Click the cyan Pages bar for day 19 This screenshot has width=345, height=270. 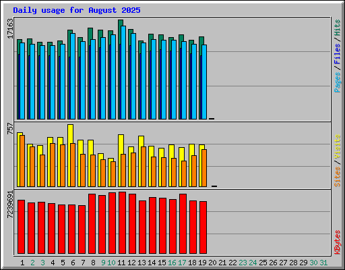point(204,82)
